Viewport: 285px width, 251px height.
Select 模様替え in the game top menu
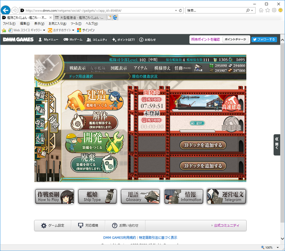tap(162, 68)
